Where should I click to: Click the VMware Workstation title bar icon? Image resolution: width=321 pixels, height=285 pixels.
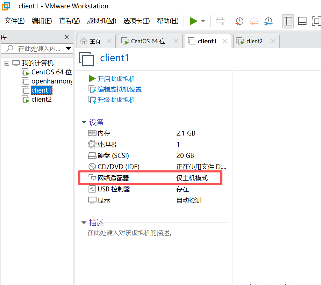coord(6,6)
